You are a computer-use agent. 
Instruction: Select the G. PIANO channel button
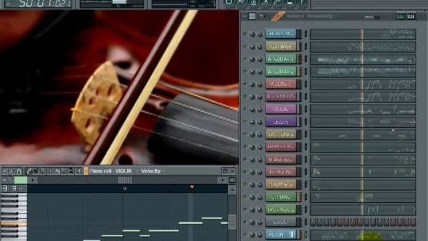281,197
